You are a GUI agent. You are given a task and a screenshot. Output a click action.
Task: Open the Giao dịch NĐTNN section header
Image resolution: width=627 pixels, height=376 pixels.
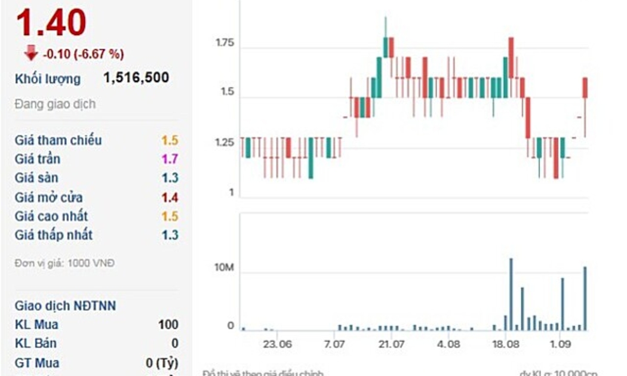click(66, 306)
